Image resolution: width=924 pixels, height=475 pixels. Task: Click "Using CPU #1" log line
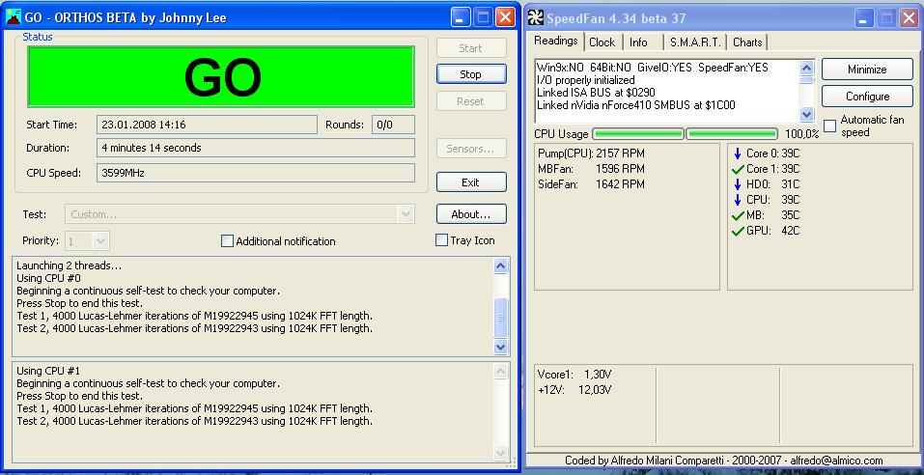[47, 371]
